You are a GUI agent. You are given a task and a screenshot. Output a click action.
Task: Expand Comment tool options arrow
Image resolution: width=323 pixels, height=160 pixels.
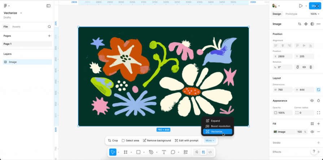(x=178, y=152)
